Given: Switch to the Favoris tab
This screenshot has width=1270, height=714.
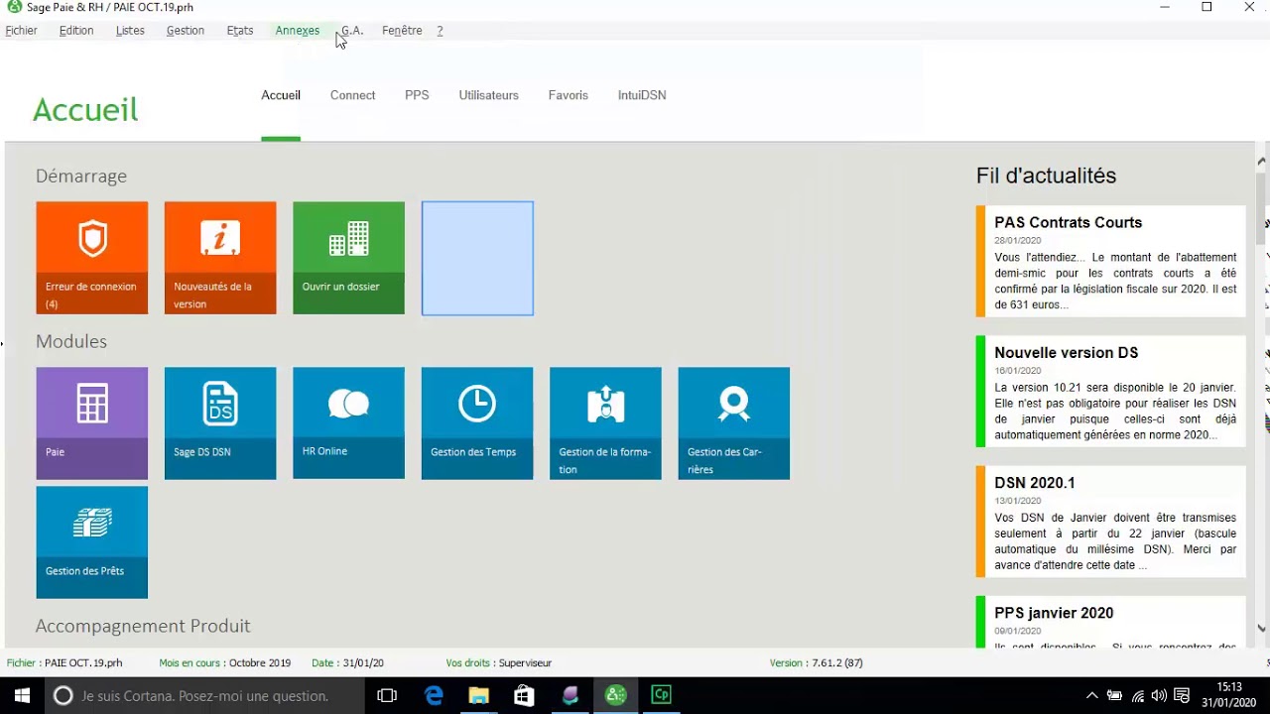Looking at the screenshot, I should tap(569, 95).
